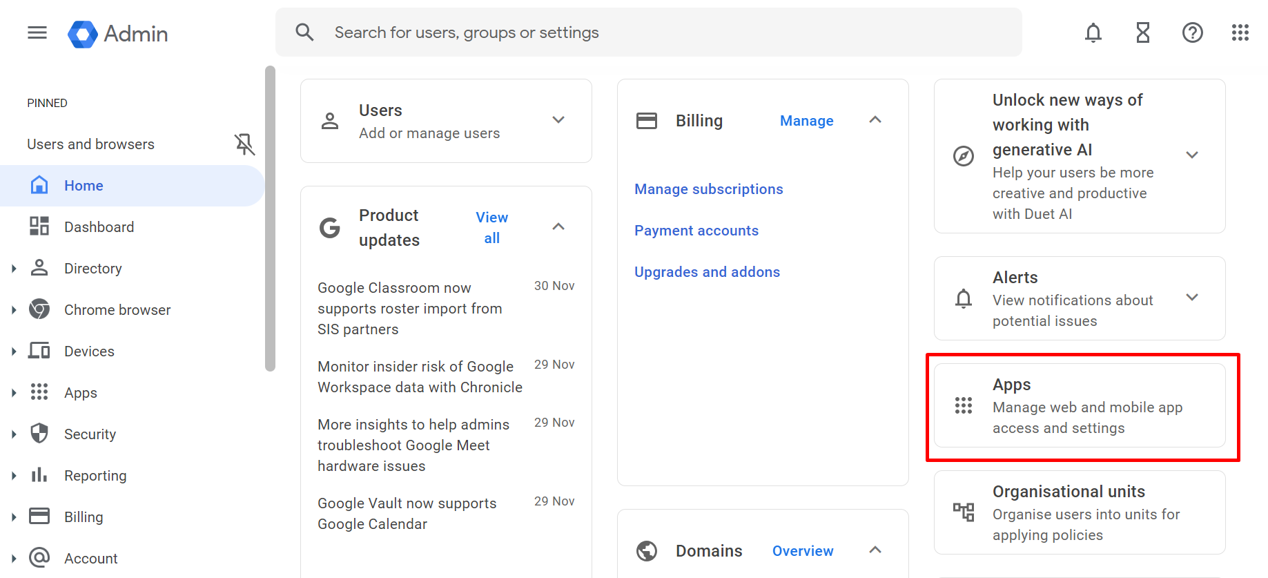This screenshot has width=1268, height=578.
Task: Open the Organisational units card
Action: [x=1080, y=512]
